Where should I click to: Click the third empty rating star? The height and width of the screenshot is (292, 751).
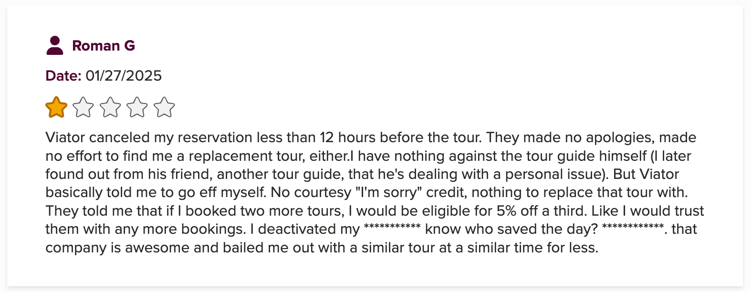pos(111,107)
